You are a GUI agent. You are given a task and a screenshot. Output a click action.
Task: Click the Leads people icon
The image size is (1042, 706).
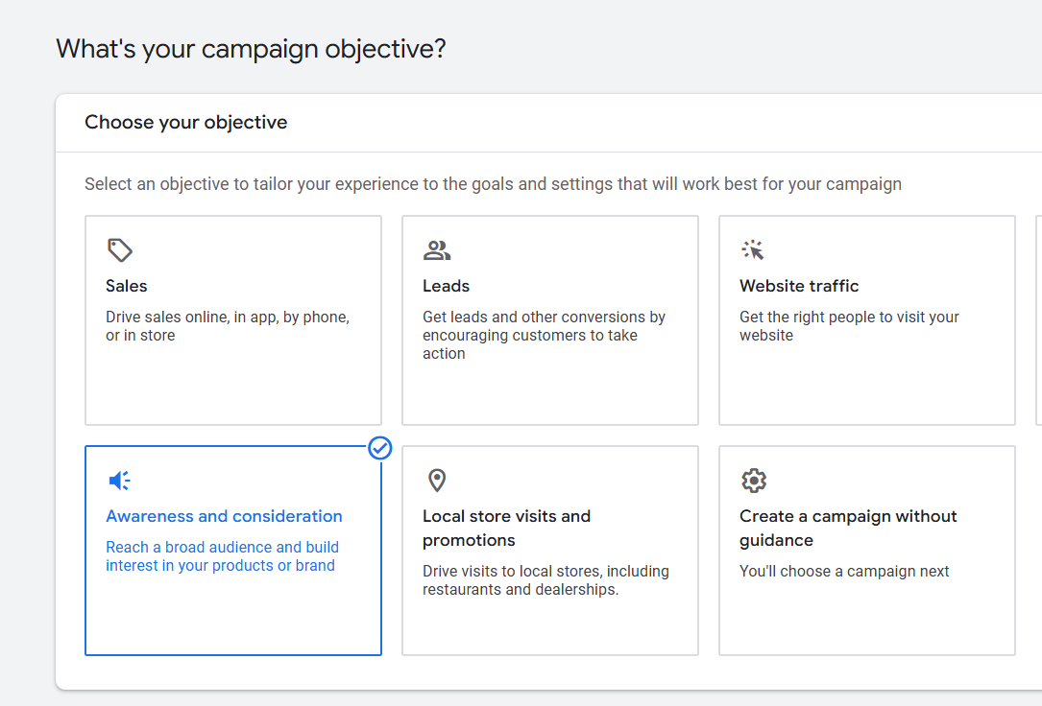pos(437,250)
